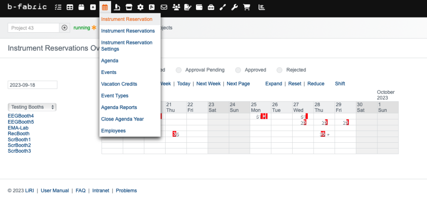The image size is (427, 222).
Task: Select the Rejected radio button
Action: pos(279,70)
